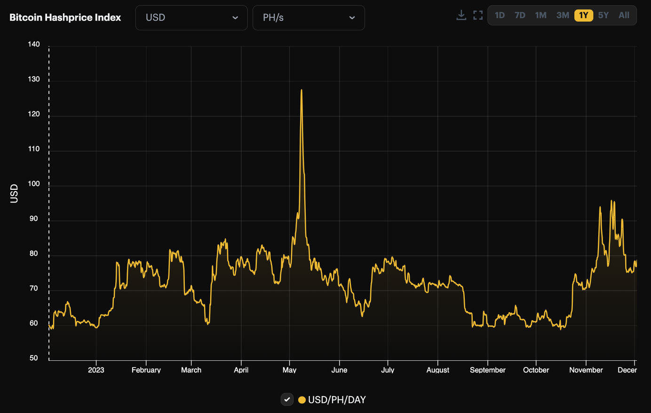Select the 5Y range button
651x413 pixels.
click(x=603, y=15)
